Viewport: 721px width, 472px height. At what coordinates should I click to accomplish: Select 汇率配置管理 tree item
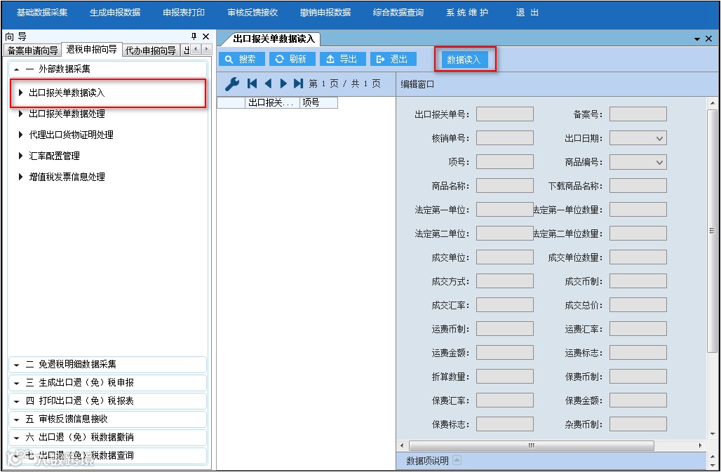[54, 156]
